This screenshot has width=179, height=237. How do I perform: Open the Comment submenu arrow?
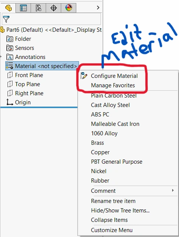[173, 191]
